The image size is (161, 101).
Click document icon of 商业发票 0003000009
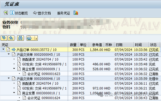19,69
